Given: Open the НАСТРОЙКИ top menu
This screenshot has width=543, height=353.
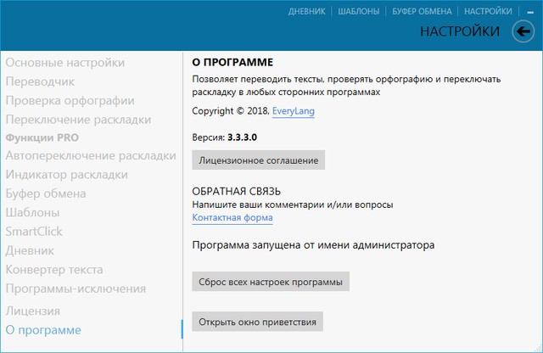Looking at the screenshot, I should 488,11.
